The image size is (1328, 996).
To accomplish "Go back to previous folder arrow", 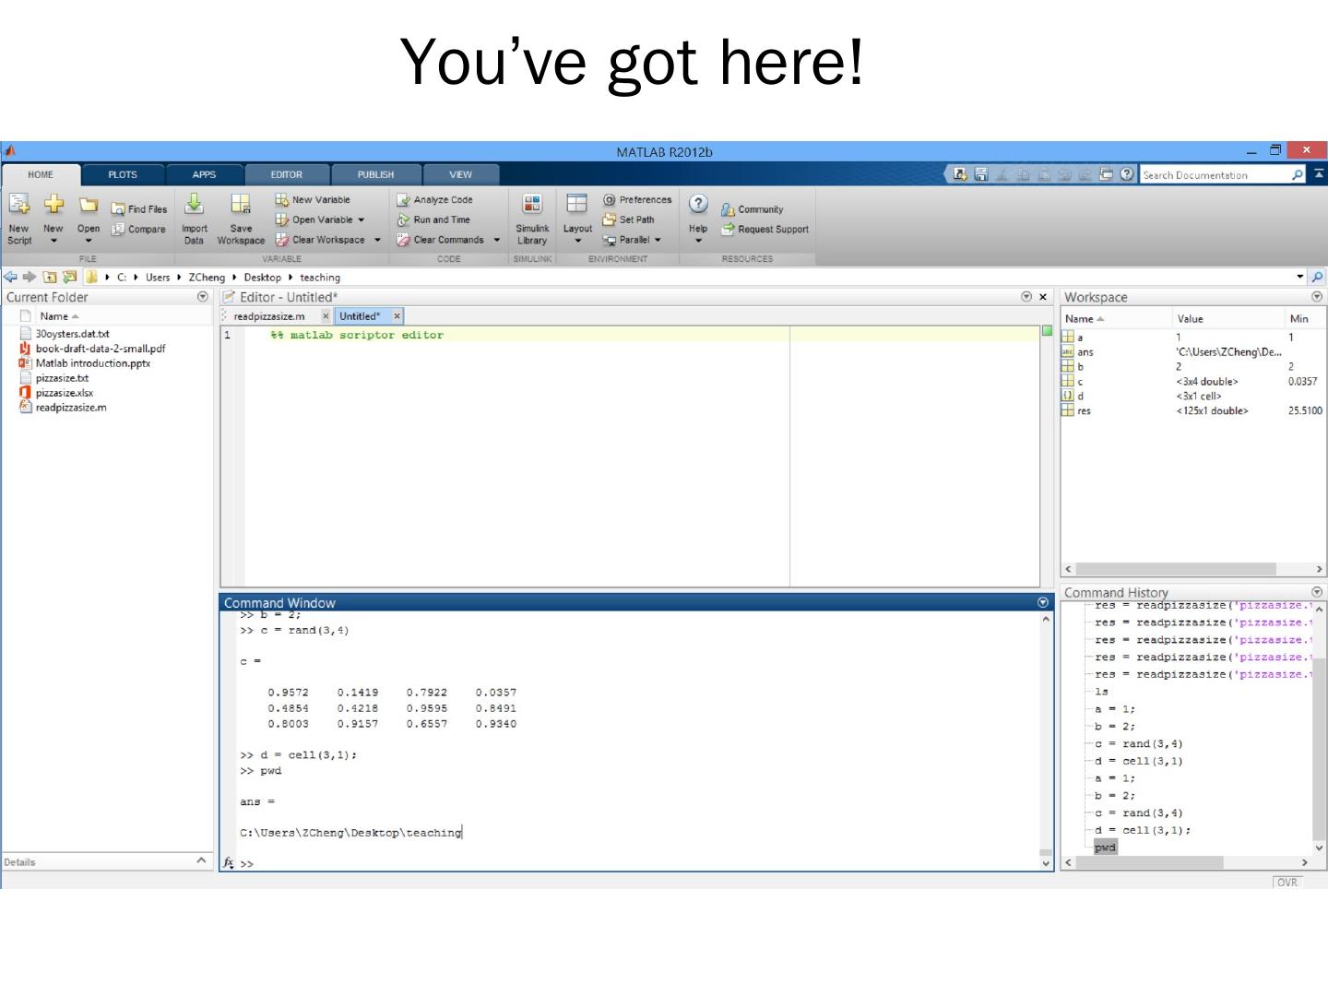I will click(10, 277).
